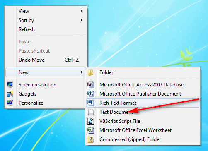Click the Rich Text Format Word icon
208x151 pixels.
(91, 103)
